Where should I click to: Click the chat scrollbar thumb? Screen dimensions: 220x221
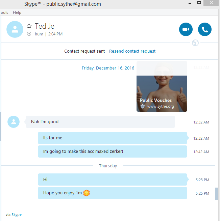coord(217,194)
